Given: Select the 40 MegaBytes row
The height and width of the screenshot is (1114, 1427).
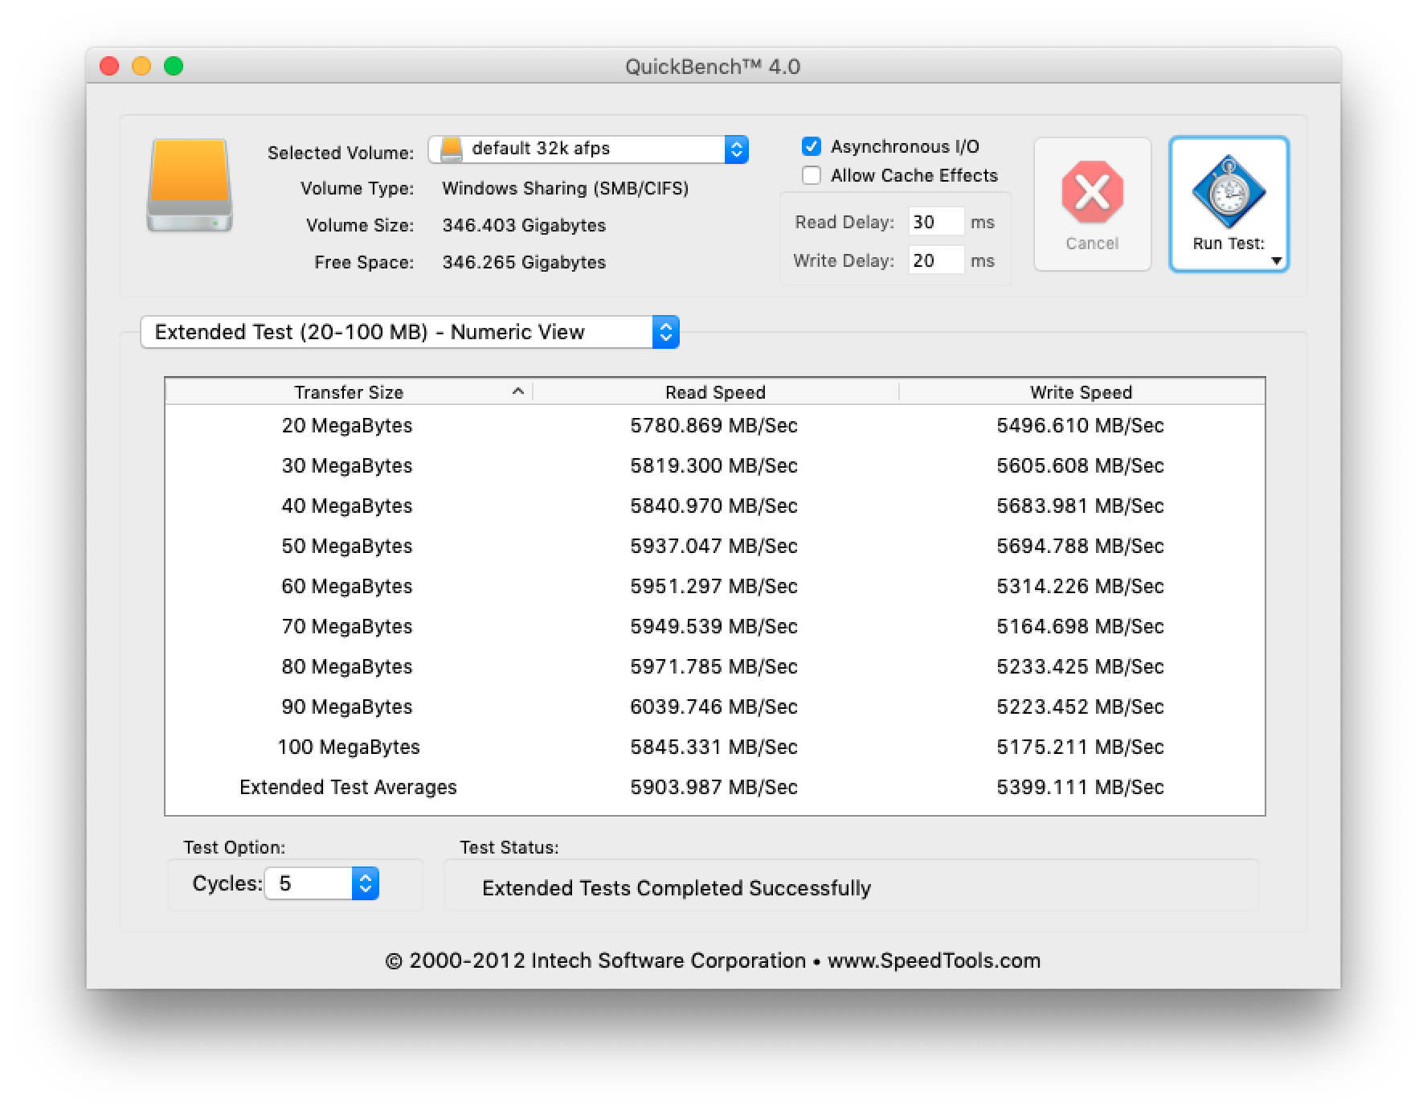Looking at the screenshot, I should pos(715,506).
